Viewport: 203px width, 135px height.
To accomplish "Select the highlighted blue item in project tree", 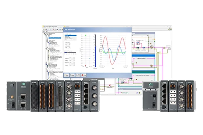I will pos(55,38).
